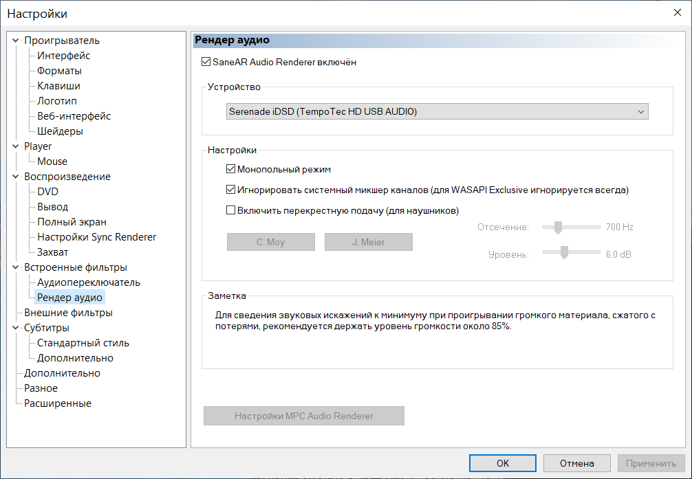692x479 pixels.
Task: Disable SaneAR Audio Renderer checkbox
Action: [206, 63]
